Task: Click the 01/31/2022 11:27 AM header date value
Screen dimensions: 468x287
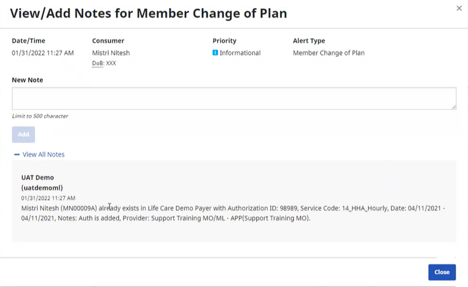Action: (43, 53)
